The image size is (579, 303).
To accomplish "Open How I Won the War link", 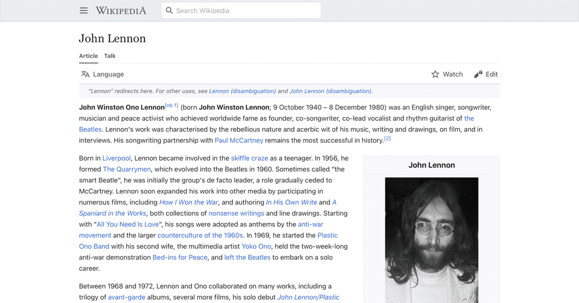I will click(x=189, y=202).
